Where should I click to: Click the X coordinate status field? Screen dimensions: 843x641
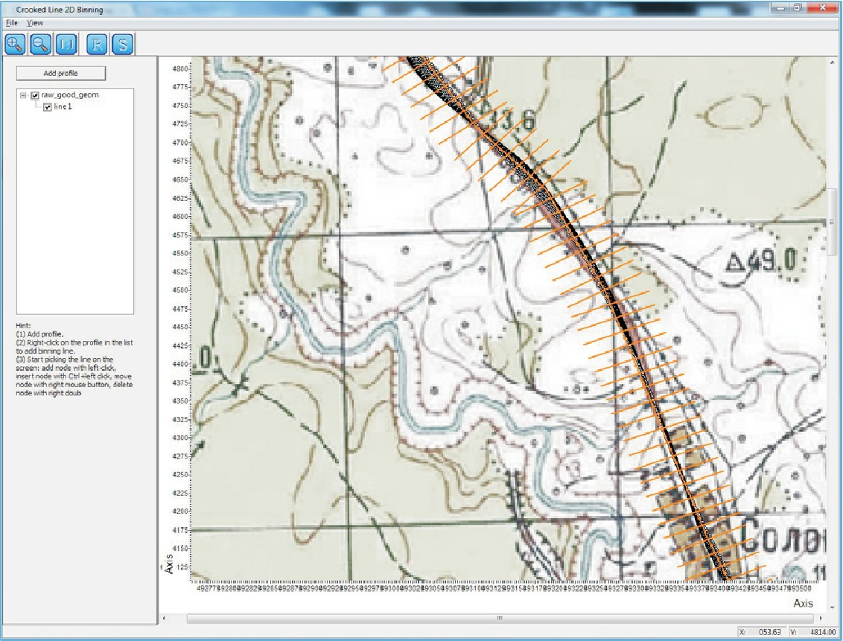pyautogui.click(x=761, y=632)
